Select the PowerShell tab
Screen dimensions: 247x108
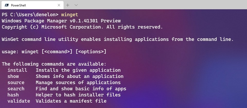(x=32, y=5)
